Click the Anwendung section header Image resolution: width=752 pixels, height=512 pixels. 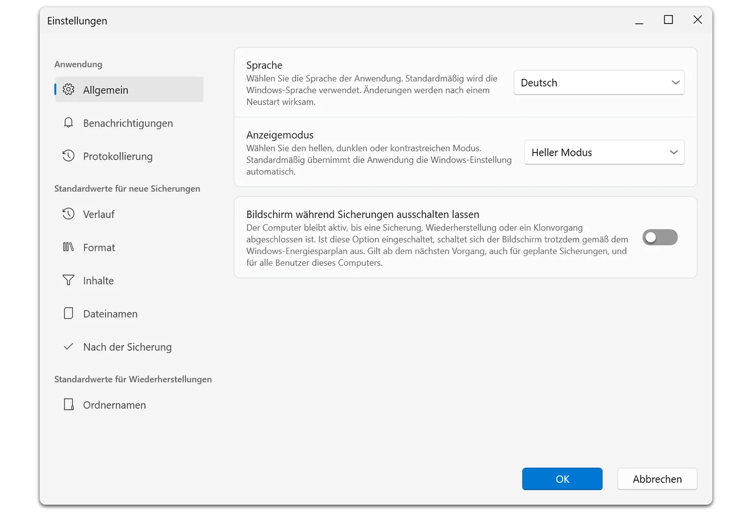tap(79, 64)
